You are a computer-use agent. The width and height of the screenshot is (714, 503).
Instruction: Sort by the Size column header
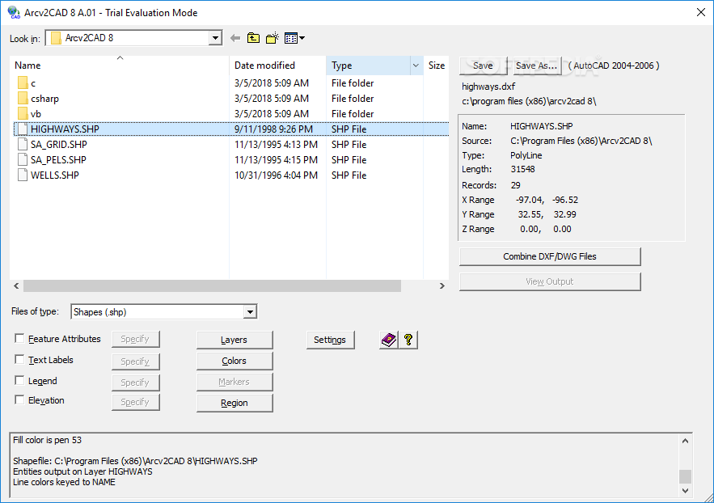click(x=436, y=66)
